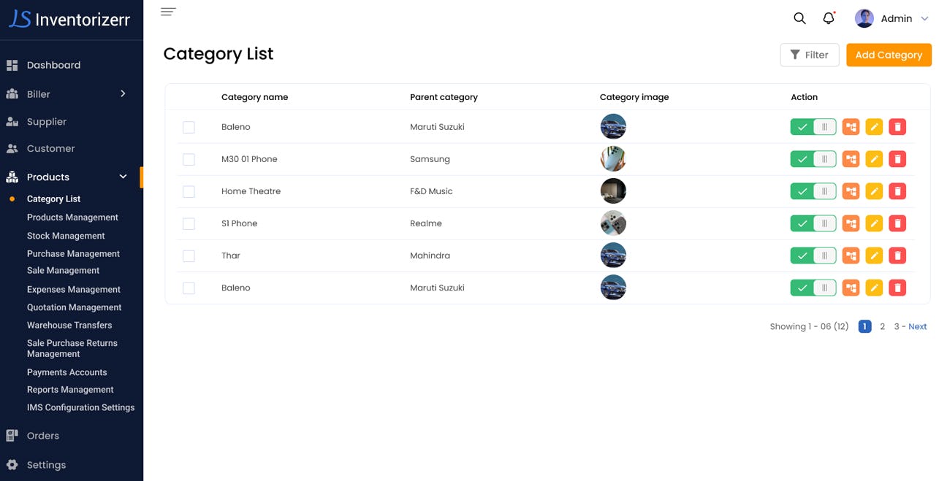Click the search magnifier icon
Image resolution: width=939 pixels, height=481 pixels.
(799, 18)
